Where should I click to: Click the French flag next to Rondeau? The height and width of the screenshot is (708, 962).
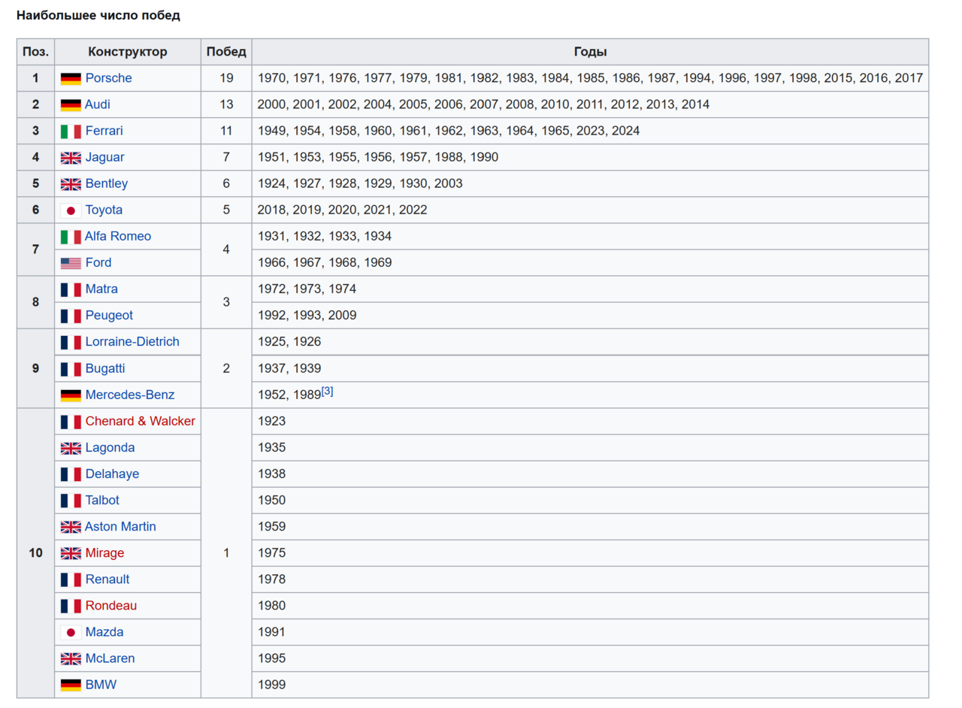pos(71,606)
